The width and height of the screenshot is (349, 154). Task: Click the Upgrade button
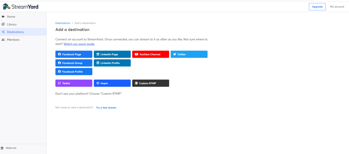(317, 7)
